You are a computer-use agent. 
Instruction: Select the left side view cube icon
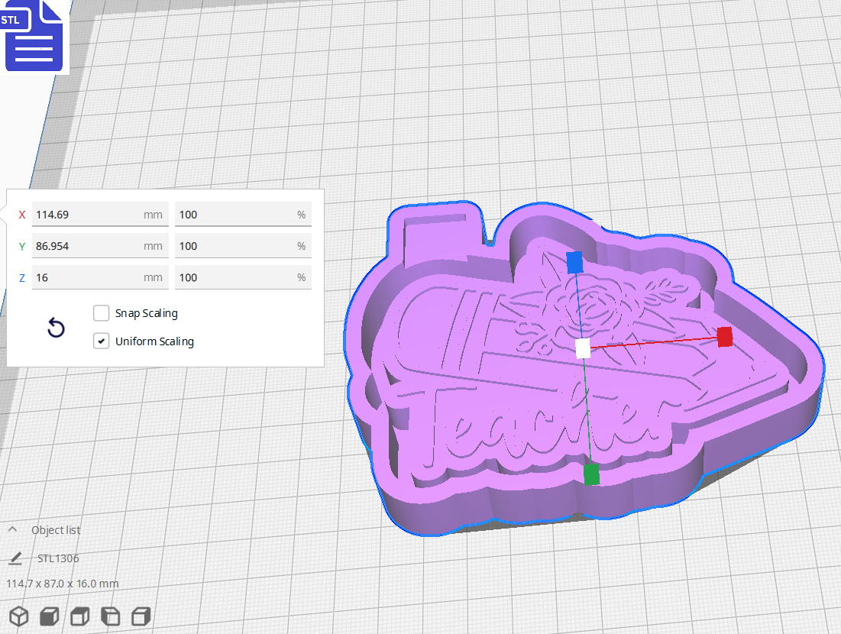[x=110, y=616]
